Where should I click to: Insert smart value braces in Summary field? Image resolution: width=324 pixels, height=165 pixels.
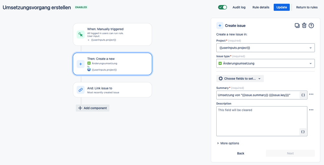(303, 95)
